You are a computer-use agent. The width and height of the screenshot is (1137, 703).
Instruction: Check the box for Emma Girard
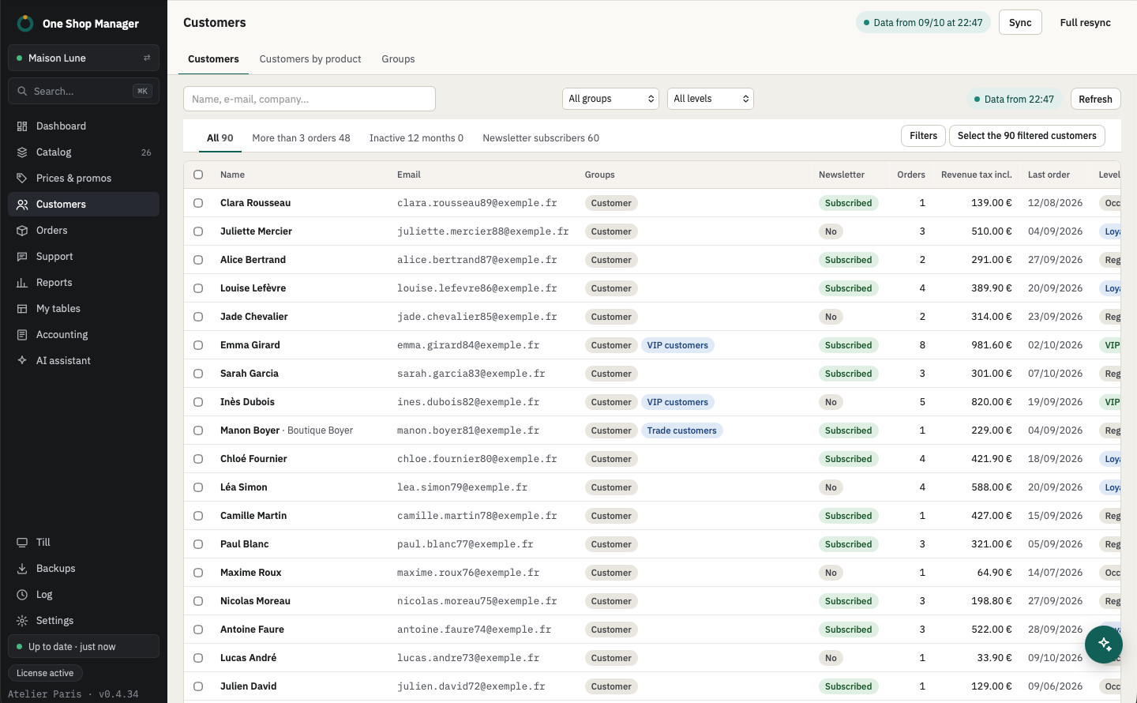click(x=198, y=345)
